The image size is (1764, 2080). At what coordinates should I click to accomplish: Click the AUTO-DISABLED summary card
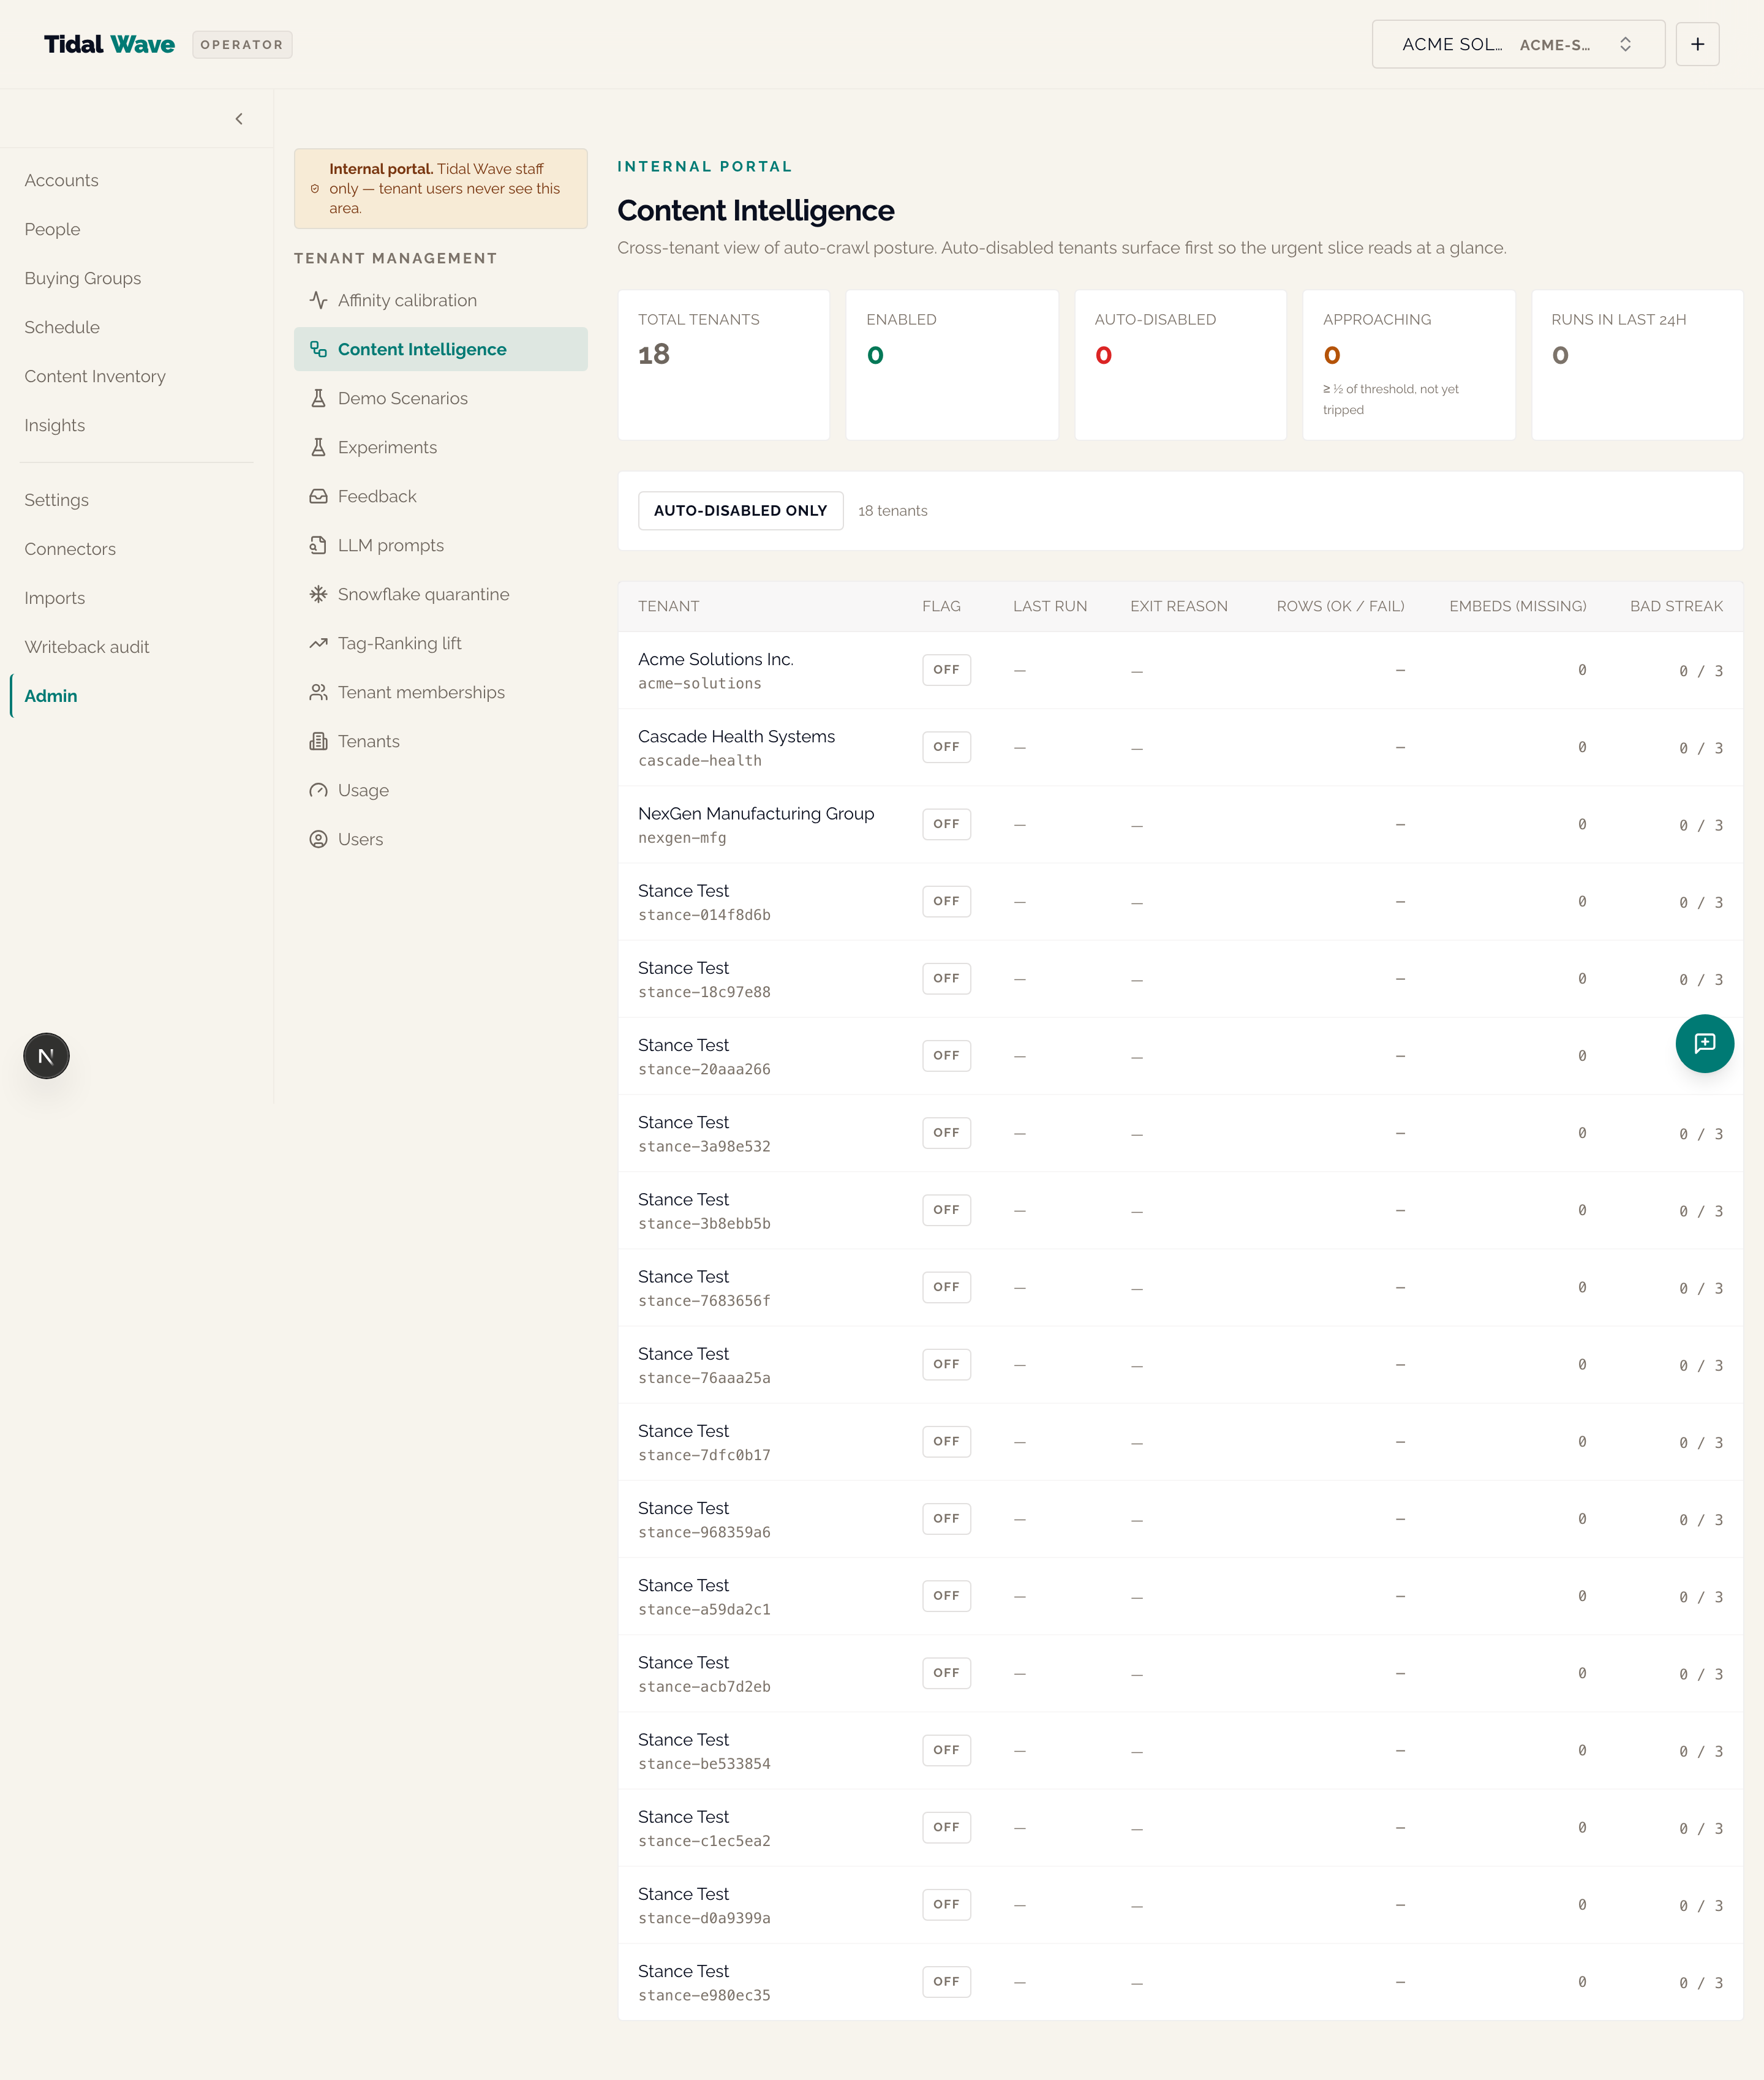(x=1180, y=365)
